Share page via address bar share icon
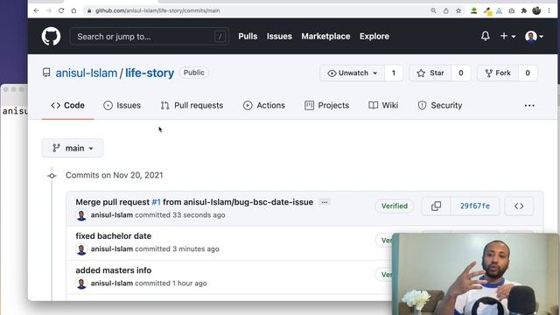 click(x=446, y=10)
